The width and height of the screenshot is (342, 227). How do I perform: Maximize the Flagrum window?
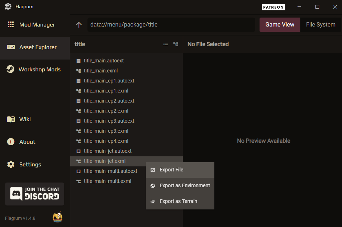point(317,7)
